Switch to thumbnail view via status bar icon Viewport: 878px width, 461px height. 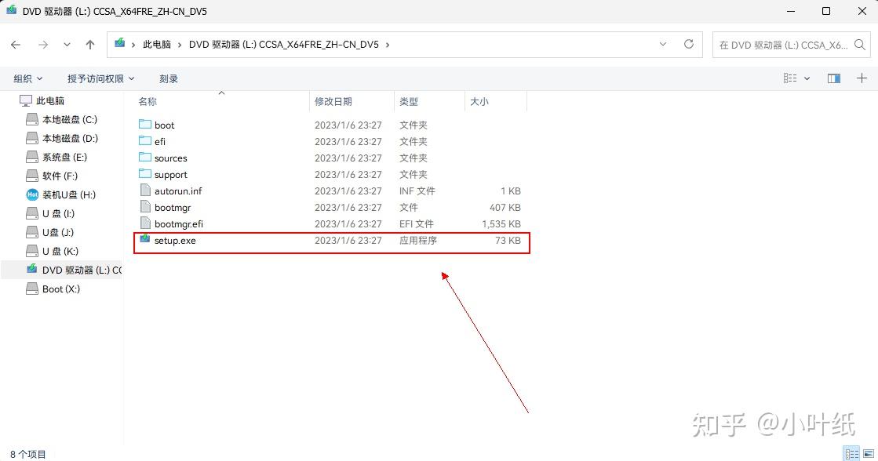pos(868,452)
